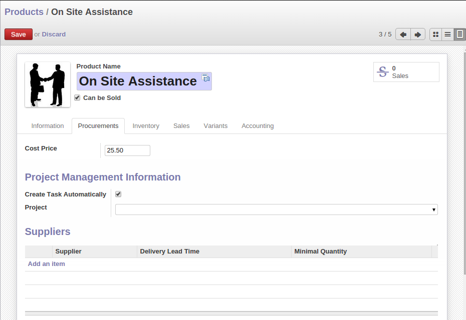This screenshot has height=320, width=466.
Task: Open the Variants tab
Action: (215, 126)
